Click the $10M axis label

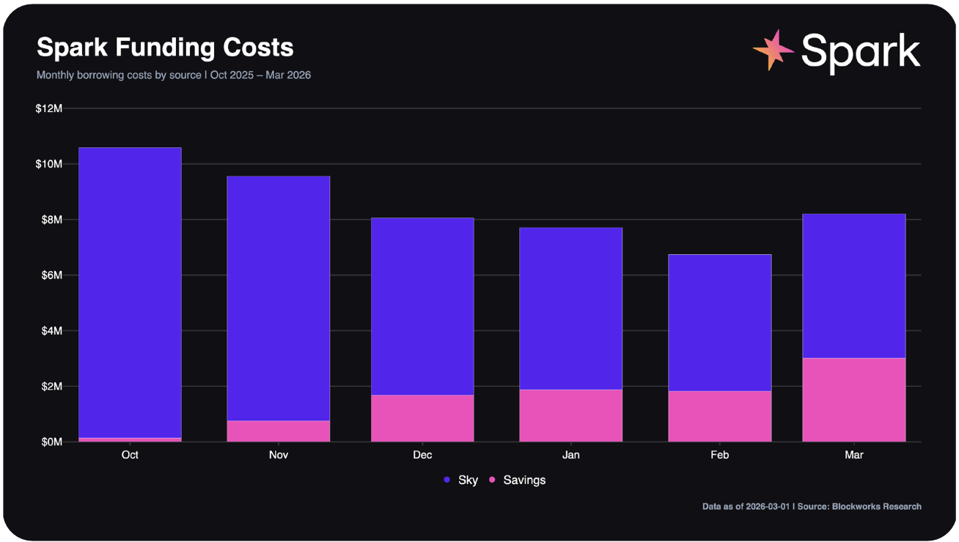point(49,164)
